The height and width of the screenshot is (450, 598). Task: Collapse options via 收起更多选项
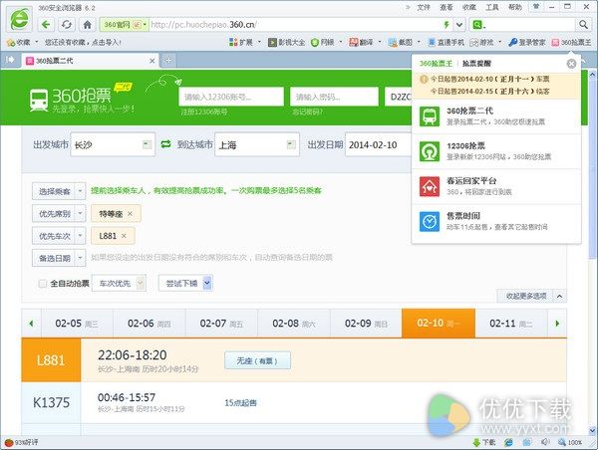pos(531,296)
